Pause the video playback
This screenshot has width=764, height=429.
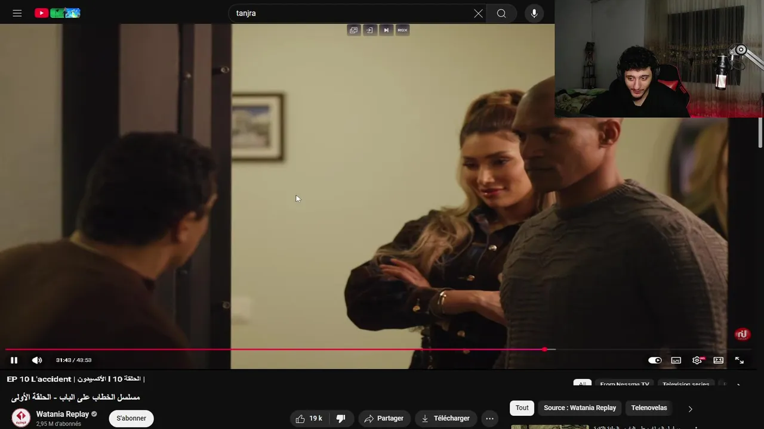[x=14, y=360]
